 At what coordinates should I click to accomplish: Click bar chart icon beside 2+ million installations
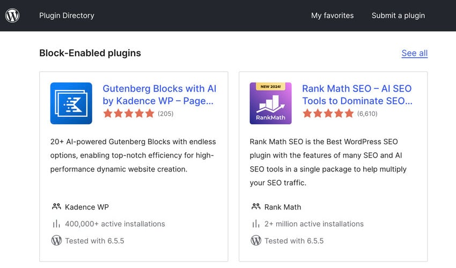256,224
